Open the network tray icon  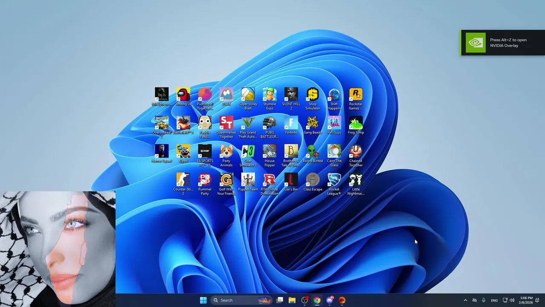pos(505,300)
